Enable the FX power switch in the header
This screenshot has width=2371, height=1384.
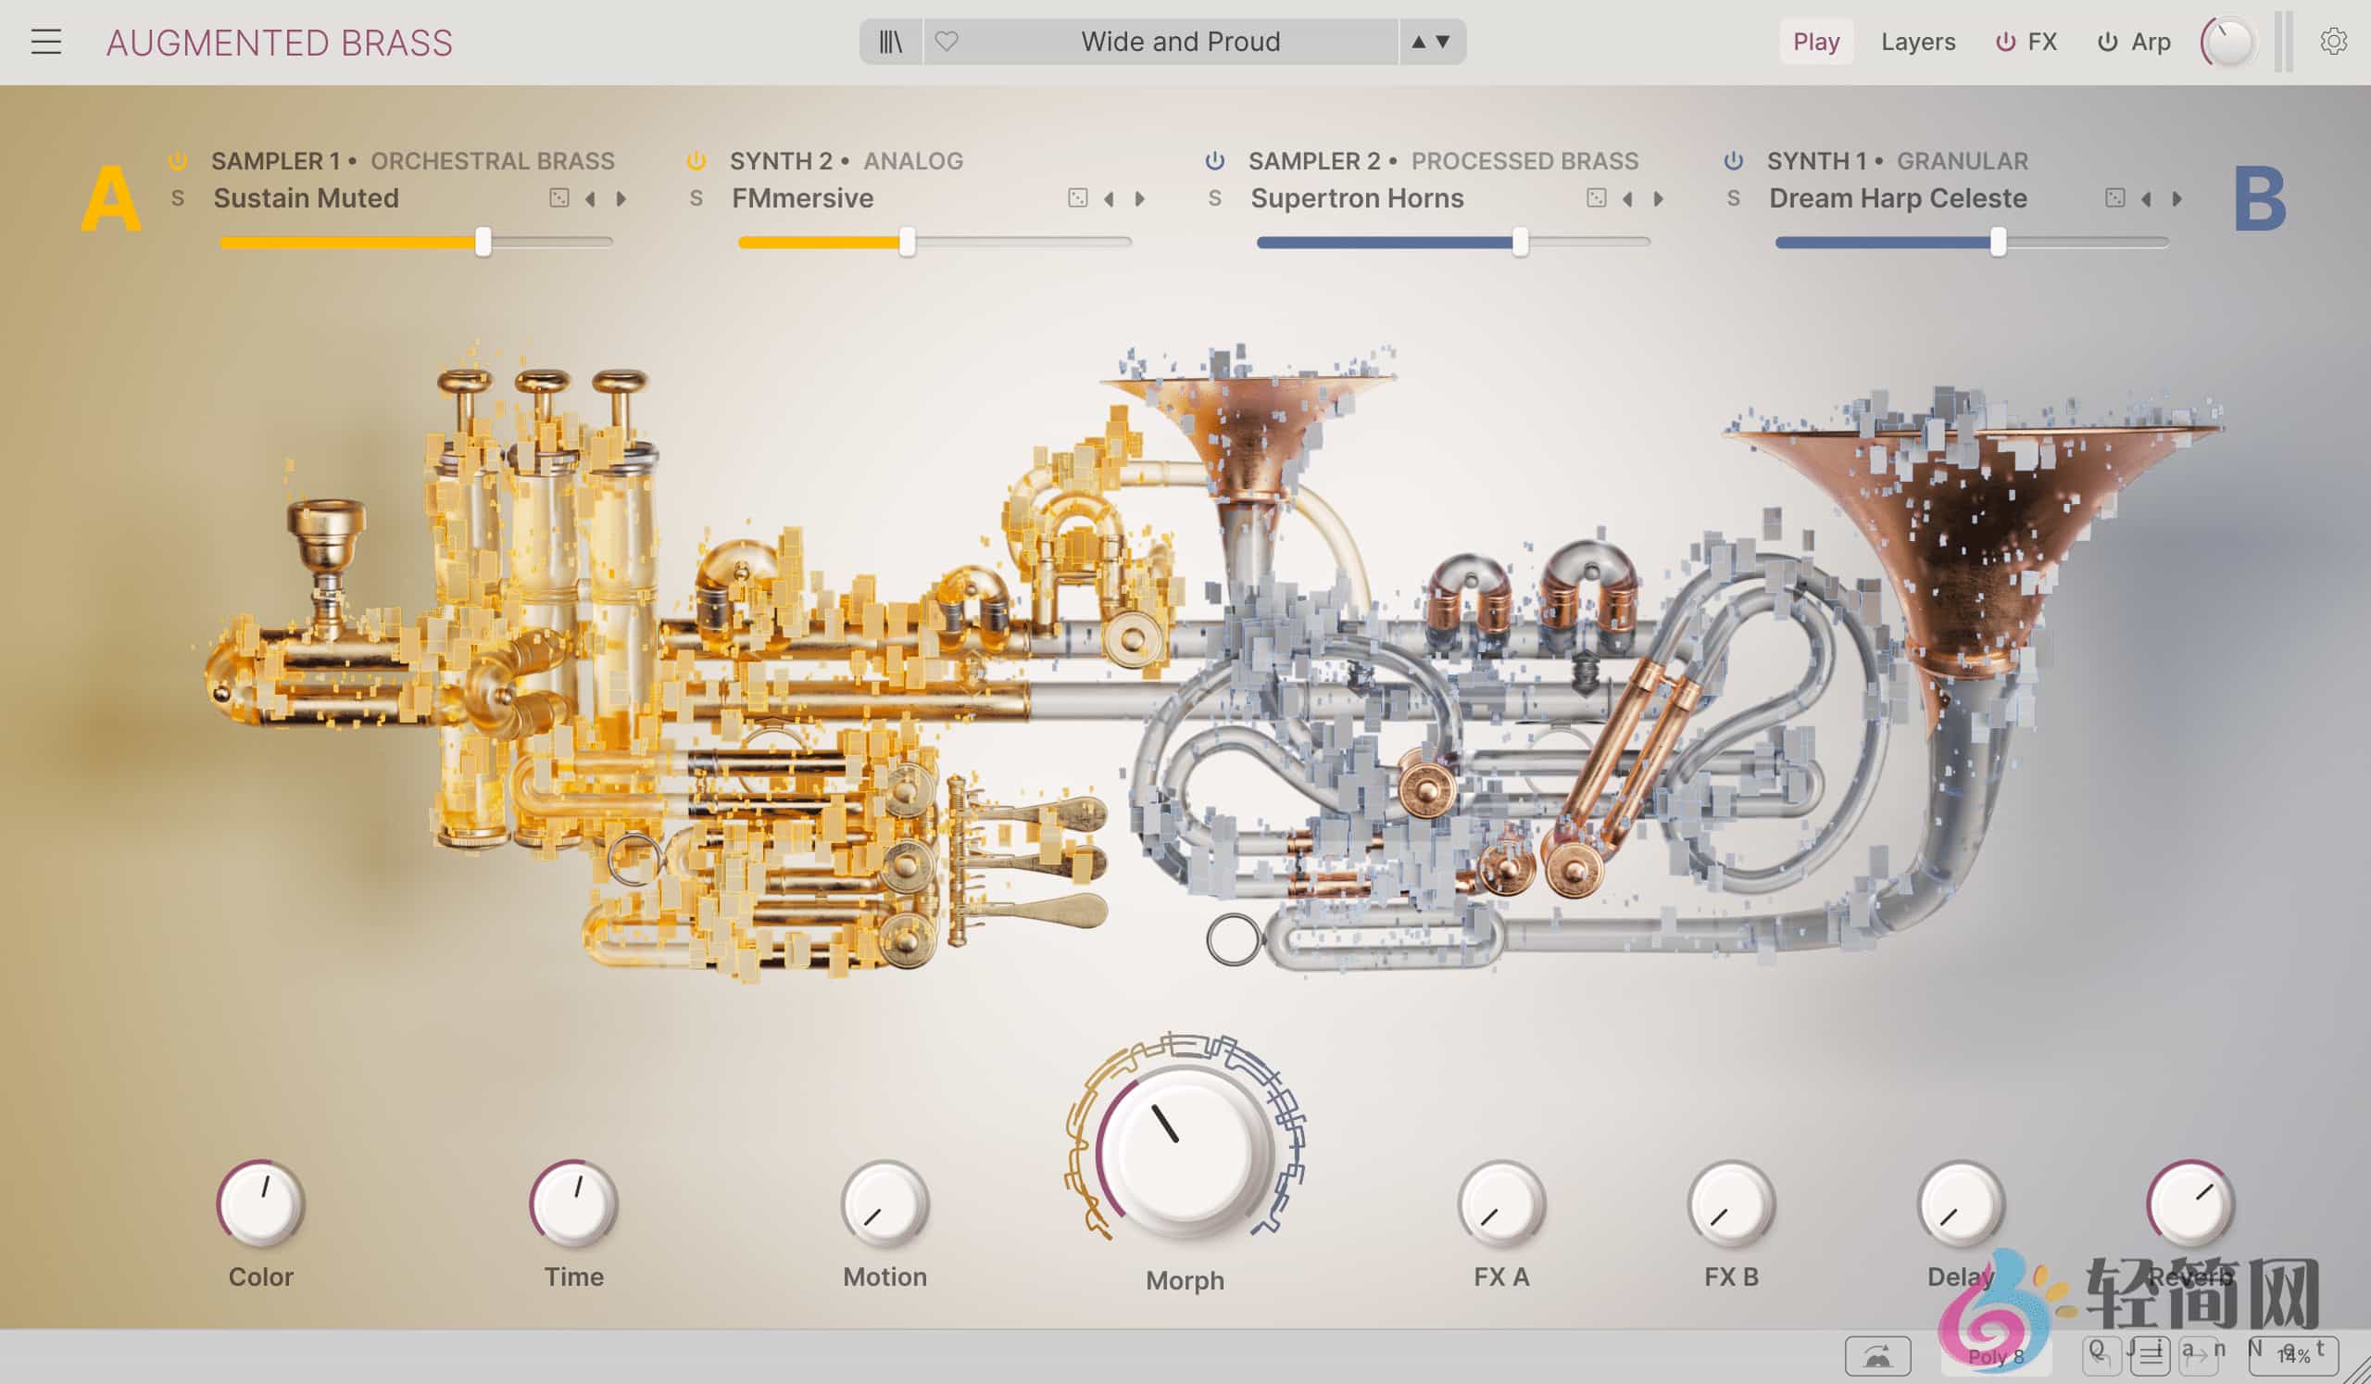pos(2004,42)
